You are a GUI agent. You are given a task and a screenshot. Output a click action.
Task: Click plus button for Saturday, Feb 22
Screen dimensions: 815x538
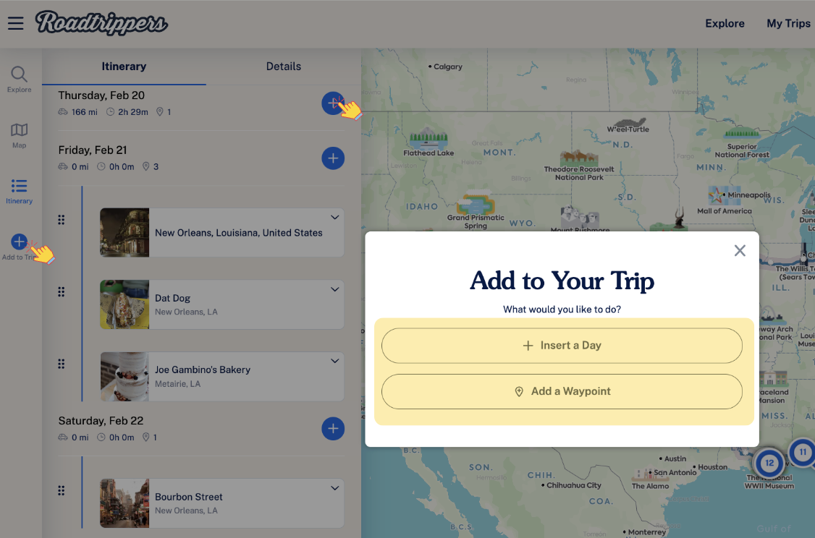click(332, 429)
